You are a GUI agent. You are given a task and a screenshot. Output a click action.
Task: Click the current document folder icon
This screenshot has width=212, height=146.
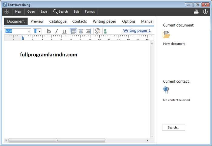(x=166, y=35)
